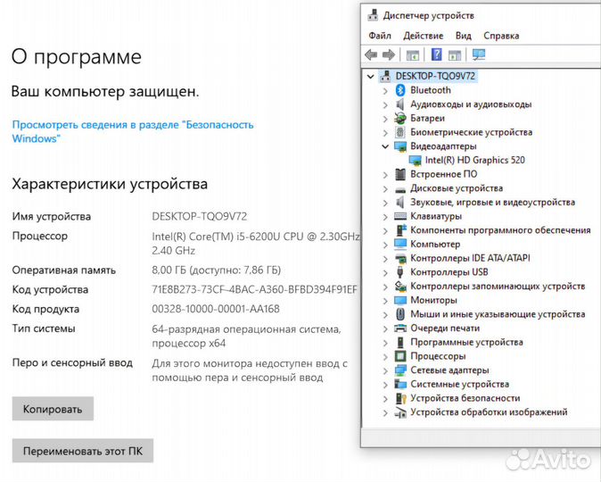Click the RAM value 8,00 ГБ
Screen dimensions: 601x482
click(x=216, y=270)
